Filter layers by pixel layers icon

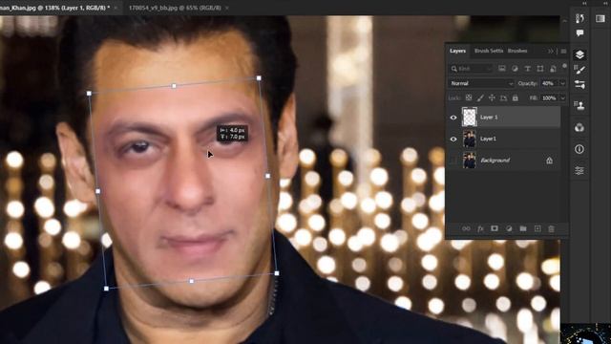pos(502,69)
